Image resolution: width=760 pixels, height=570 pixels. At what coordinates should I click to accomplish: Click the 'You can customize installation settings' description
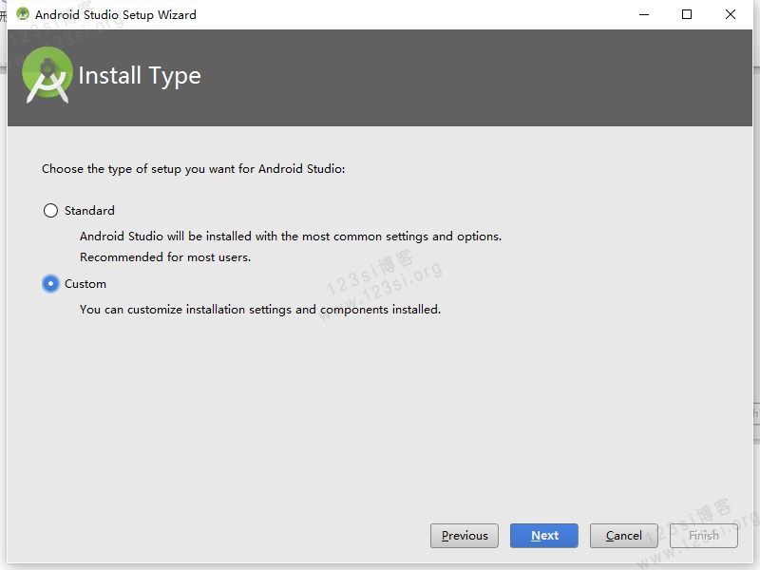coord(260,310)
